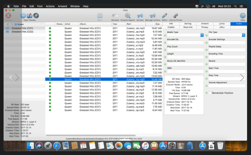Toggle the green dot beside Reverb field
The width and height of the screenshot is (251, 155).
(x=207, y=64)
